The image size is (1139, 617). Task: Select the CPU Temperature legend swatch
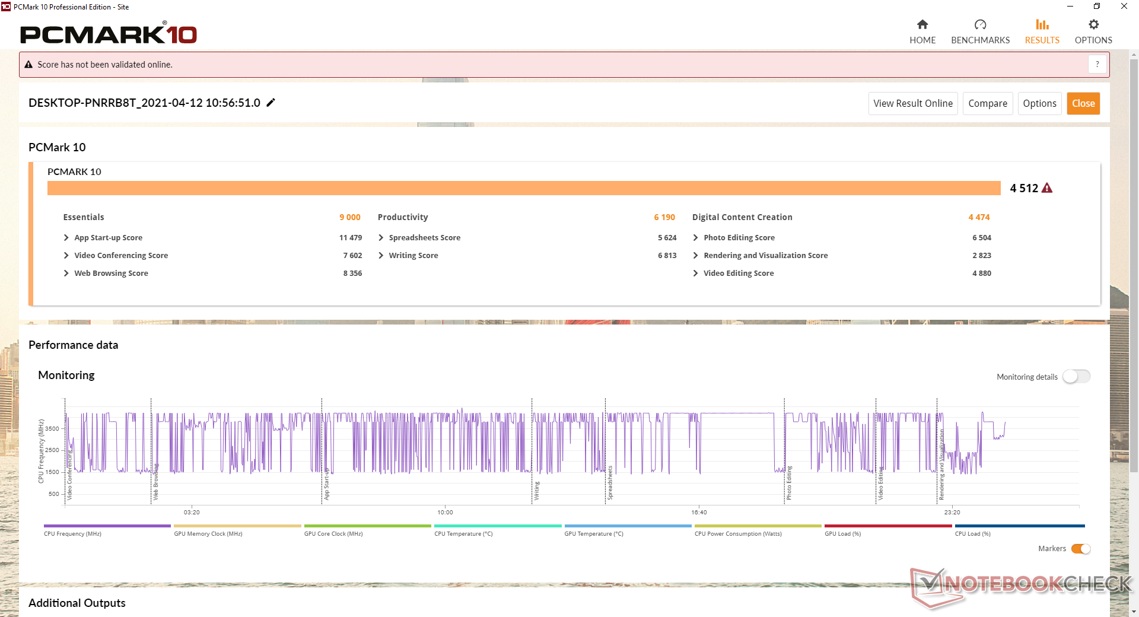[498, 526]
